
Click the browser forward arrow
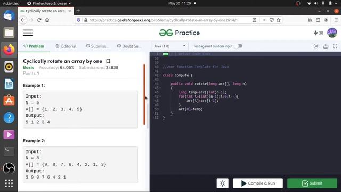[x=31, y=20]
